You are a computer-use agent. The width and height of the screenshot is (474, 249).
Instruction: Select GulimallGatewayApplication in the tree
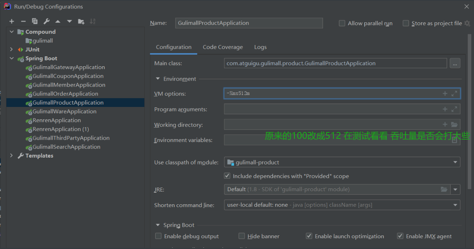coord(68,67)
